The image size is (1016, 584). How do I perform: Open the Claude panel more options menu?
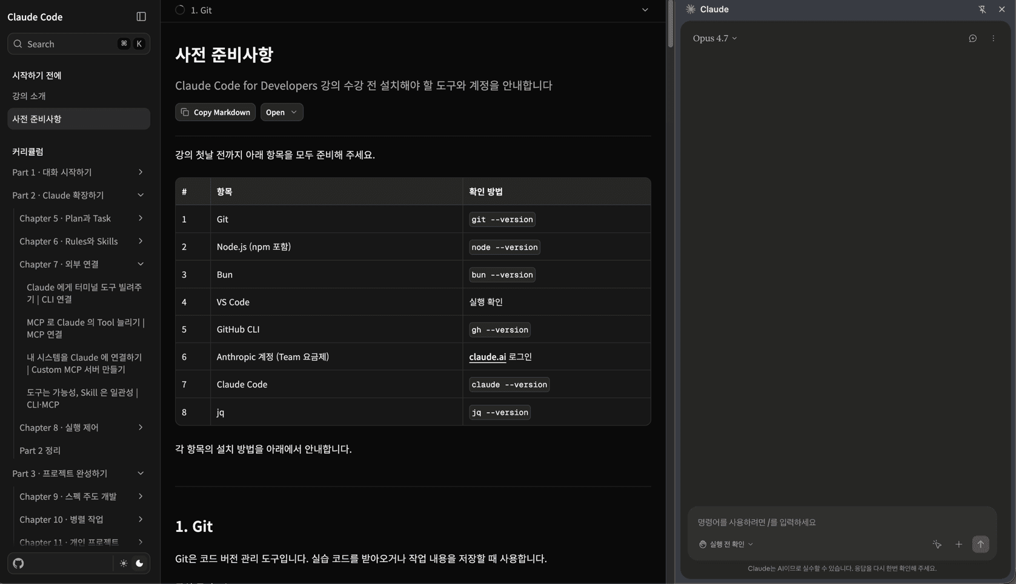[x=993, y=38]
